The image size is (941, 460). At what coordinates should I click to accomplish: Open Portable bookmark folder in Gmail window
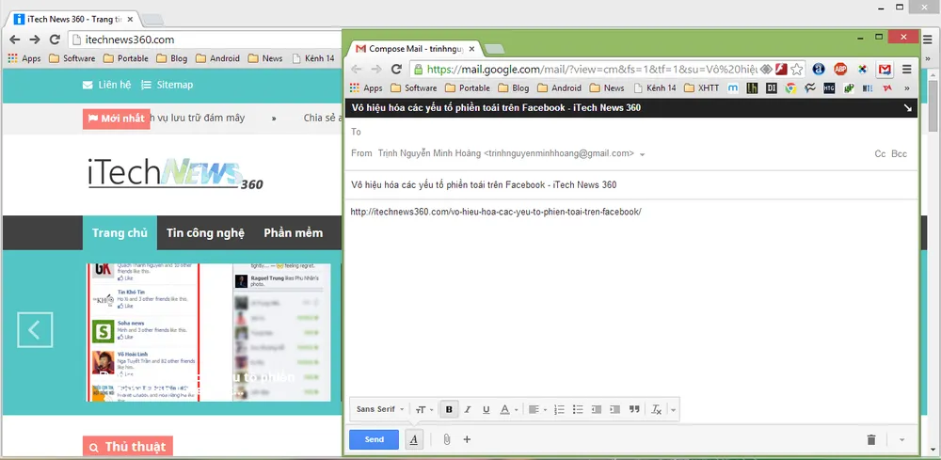pos(468,87)
